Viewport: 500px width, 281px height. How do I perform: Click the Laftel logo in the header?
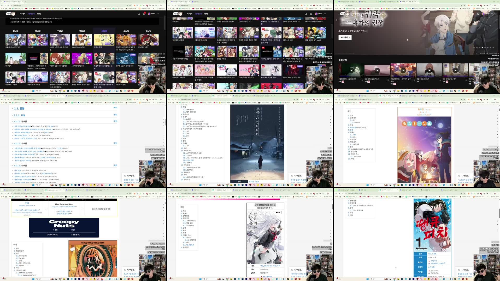tap(8, 14)
